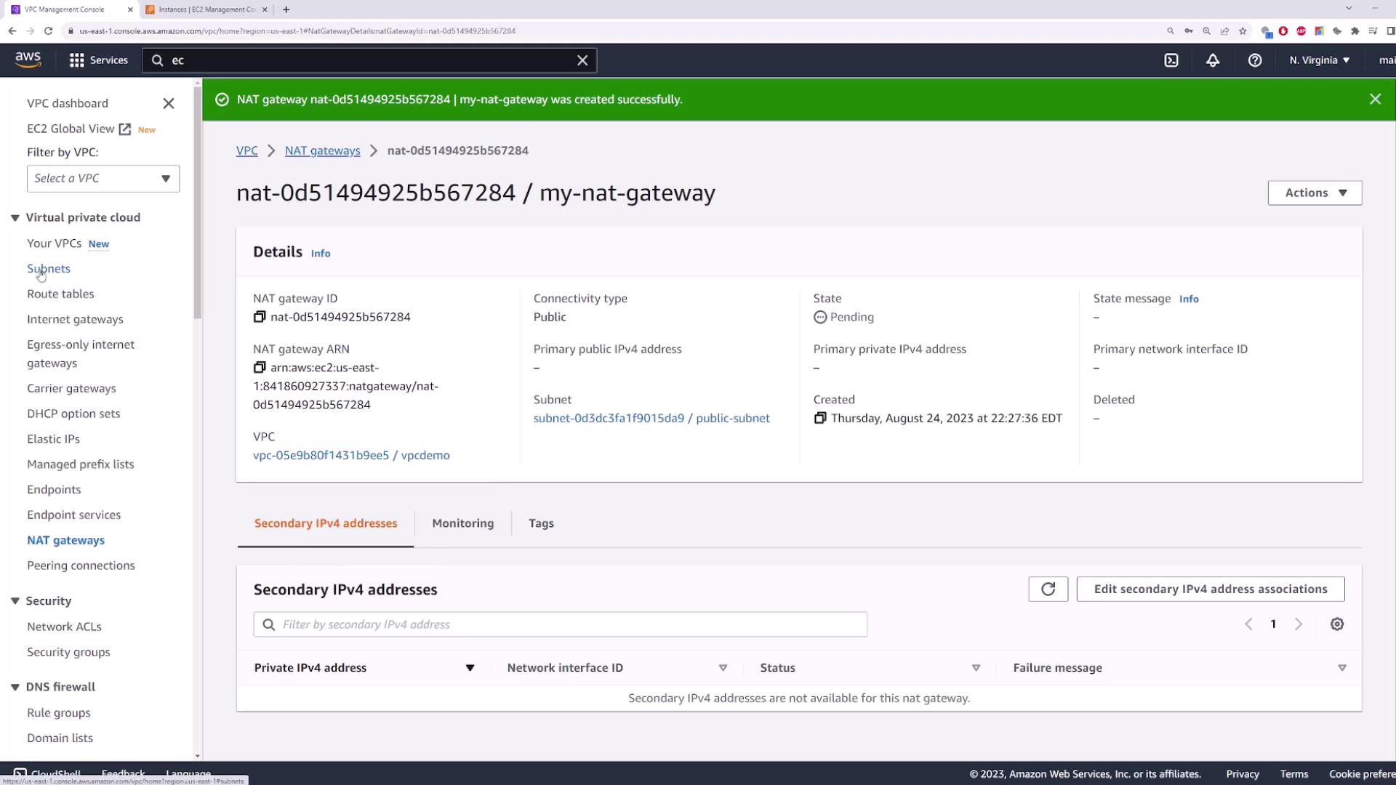Open AWS CloudShell icon in header
1396x785 pixels.
click(1171, 60)
